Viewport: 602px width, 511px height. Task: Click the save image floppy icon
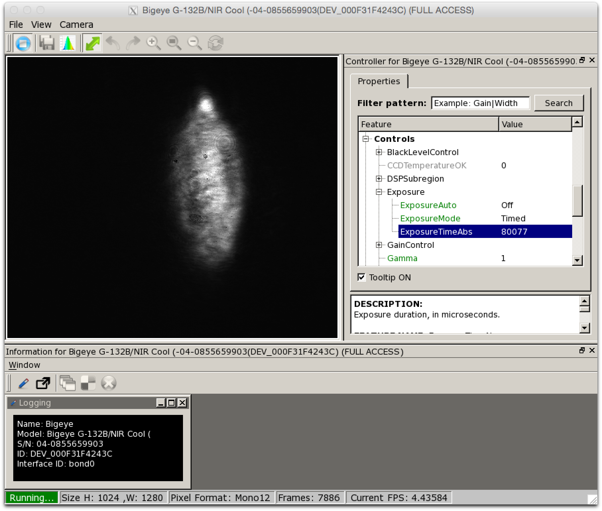tap(47, 43)
